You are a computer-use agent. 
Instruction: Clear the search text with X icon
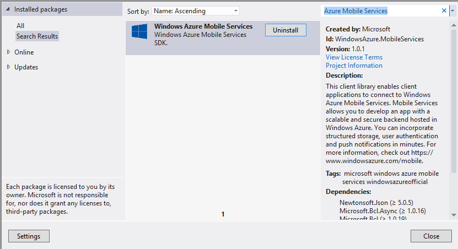point(444,11)
